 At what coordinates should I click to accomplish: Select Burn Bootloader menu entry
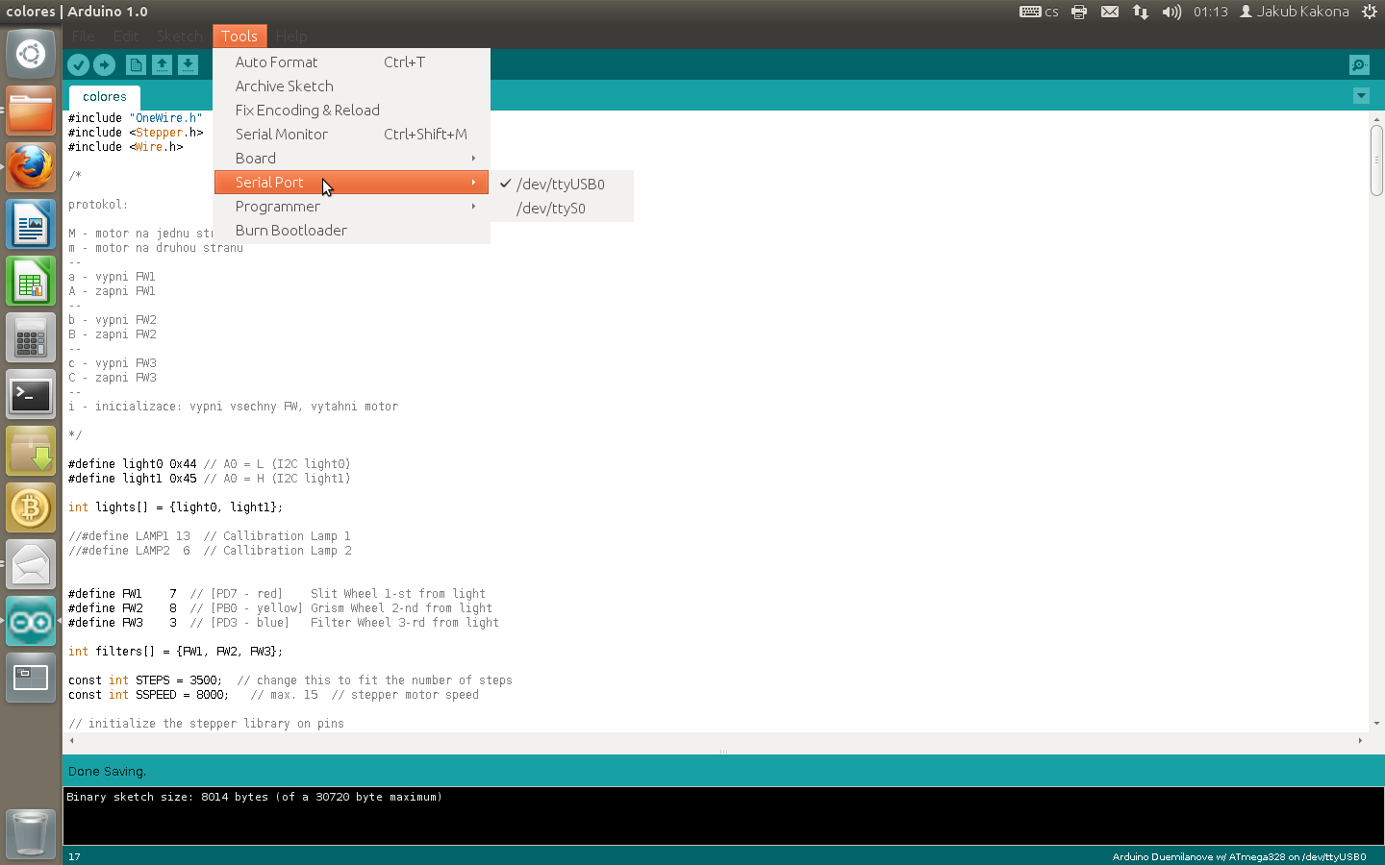(x=290, y=231)
